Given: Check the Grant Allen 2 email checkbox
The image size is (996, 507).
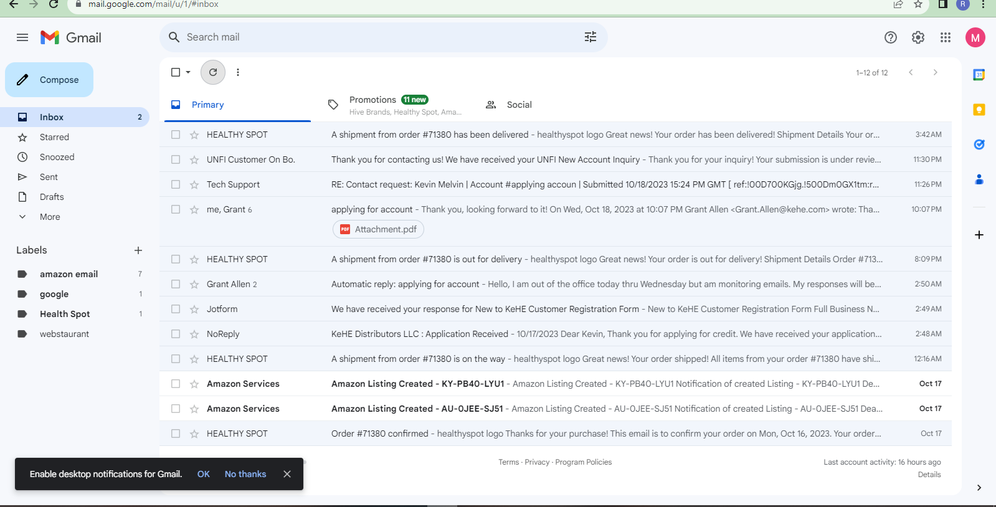Looking at the screenshot, I should (176, 284).
